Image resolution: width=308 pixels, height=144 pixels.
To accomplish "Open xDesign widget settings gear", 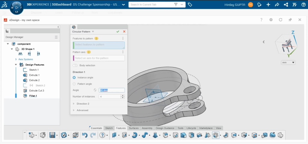I will pos(271,20).
